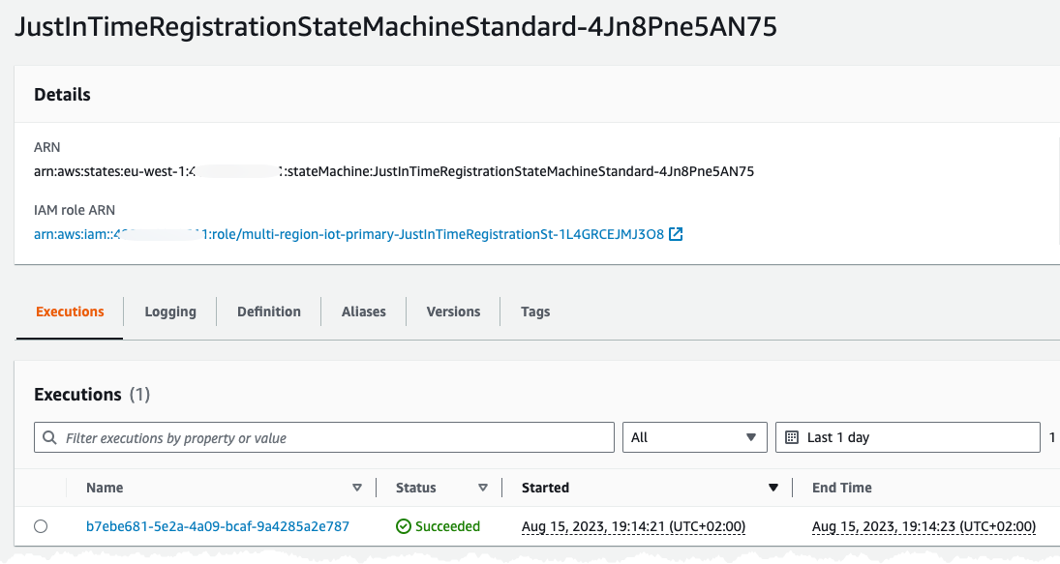Click the search magnifier icon in executions filter
1060x564 pixels.
[49, 437]
